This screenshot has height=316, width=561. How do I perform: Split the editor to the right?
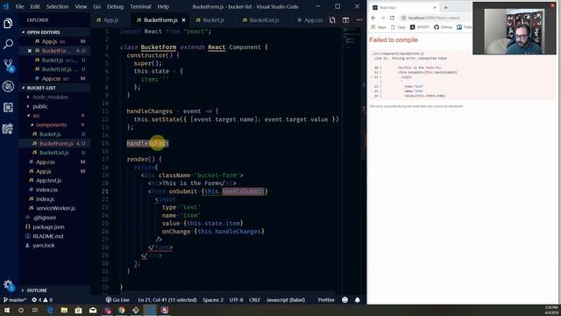[x=345, y=20]
